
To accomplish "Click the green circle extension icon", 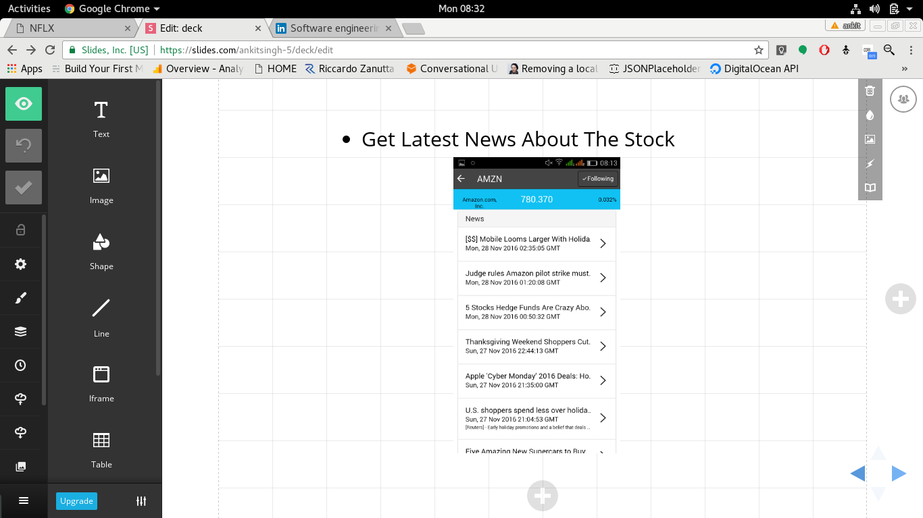I will [803, 50].
